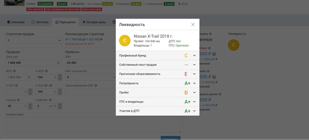
Task: Show info icon for К рынку
Action: point(19,100)
